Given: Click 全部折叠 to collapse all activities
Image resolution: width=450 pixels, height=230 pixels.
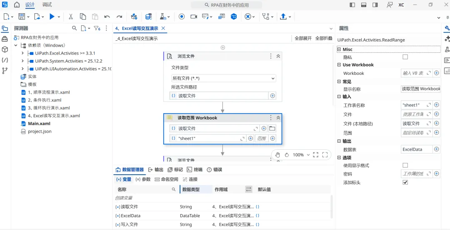Looking at the screenshot, I should (x=324, y=38).
